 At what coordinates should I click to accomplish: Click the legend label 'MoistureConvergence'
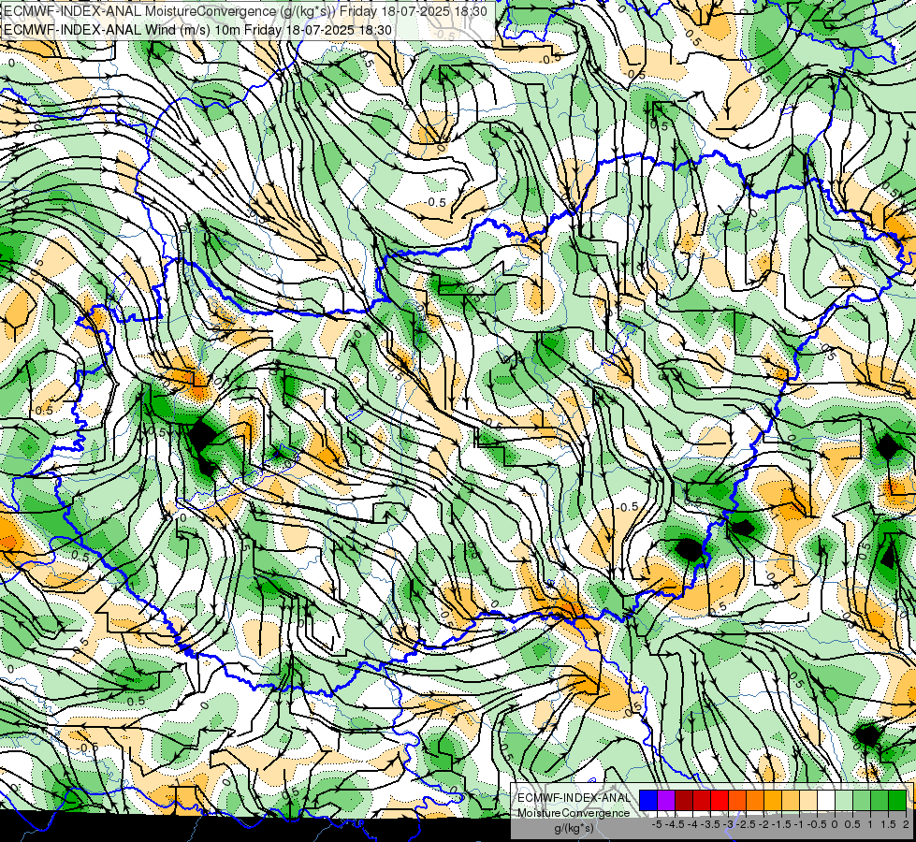(574, 813)
